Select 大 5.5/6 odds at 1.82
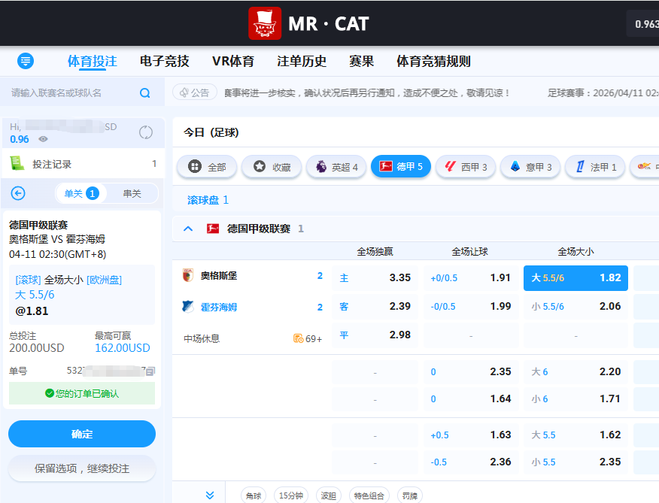The image size is (659, 503). tap(575, 277)
